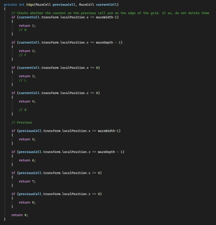Click the if line checking previousCell z == 0

(x=56, y=194)
